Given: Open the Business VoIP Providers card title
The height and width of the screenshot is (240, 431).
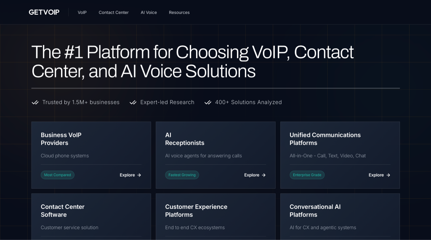Looking at the screenshot, I should [x=61, y=139].
